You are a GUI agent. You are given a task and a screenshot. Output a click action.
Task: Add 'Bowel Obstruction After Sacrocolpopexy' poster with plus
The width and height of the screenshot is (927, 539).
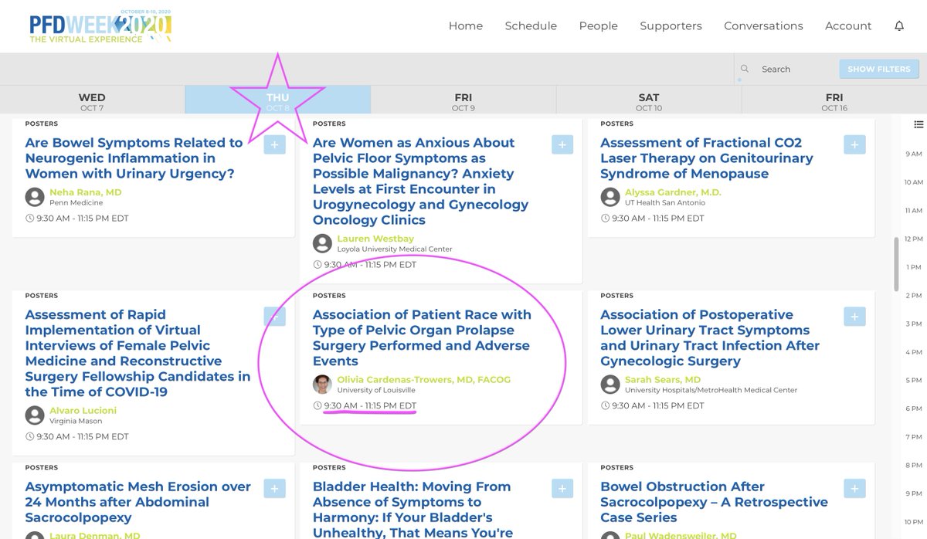pyautogui.click(x=855, y=488)
